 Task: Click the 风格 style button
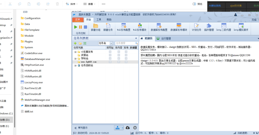254,20
